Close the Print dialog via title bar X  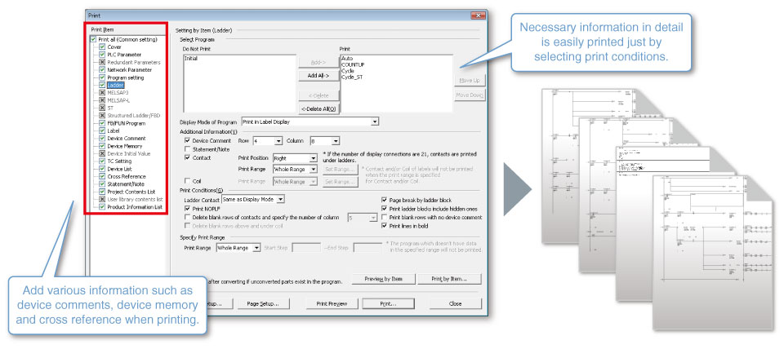tap(478, 15)
